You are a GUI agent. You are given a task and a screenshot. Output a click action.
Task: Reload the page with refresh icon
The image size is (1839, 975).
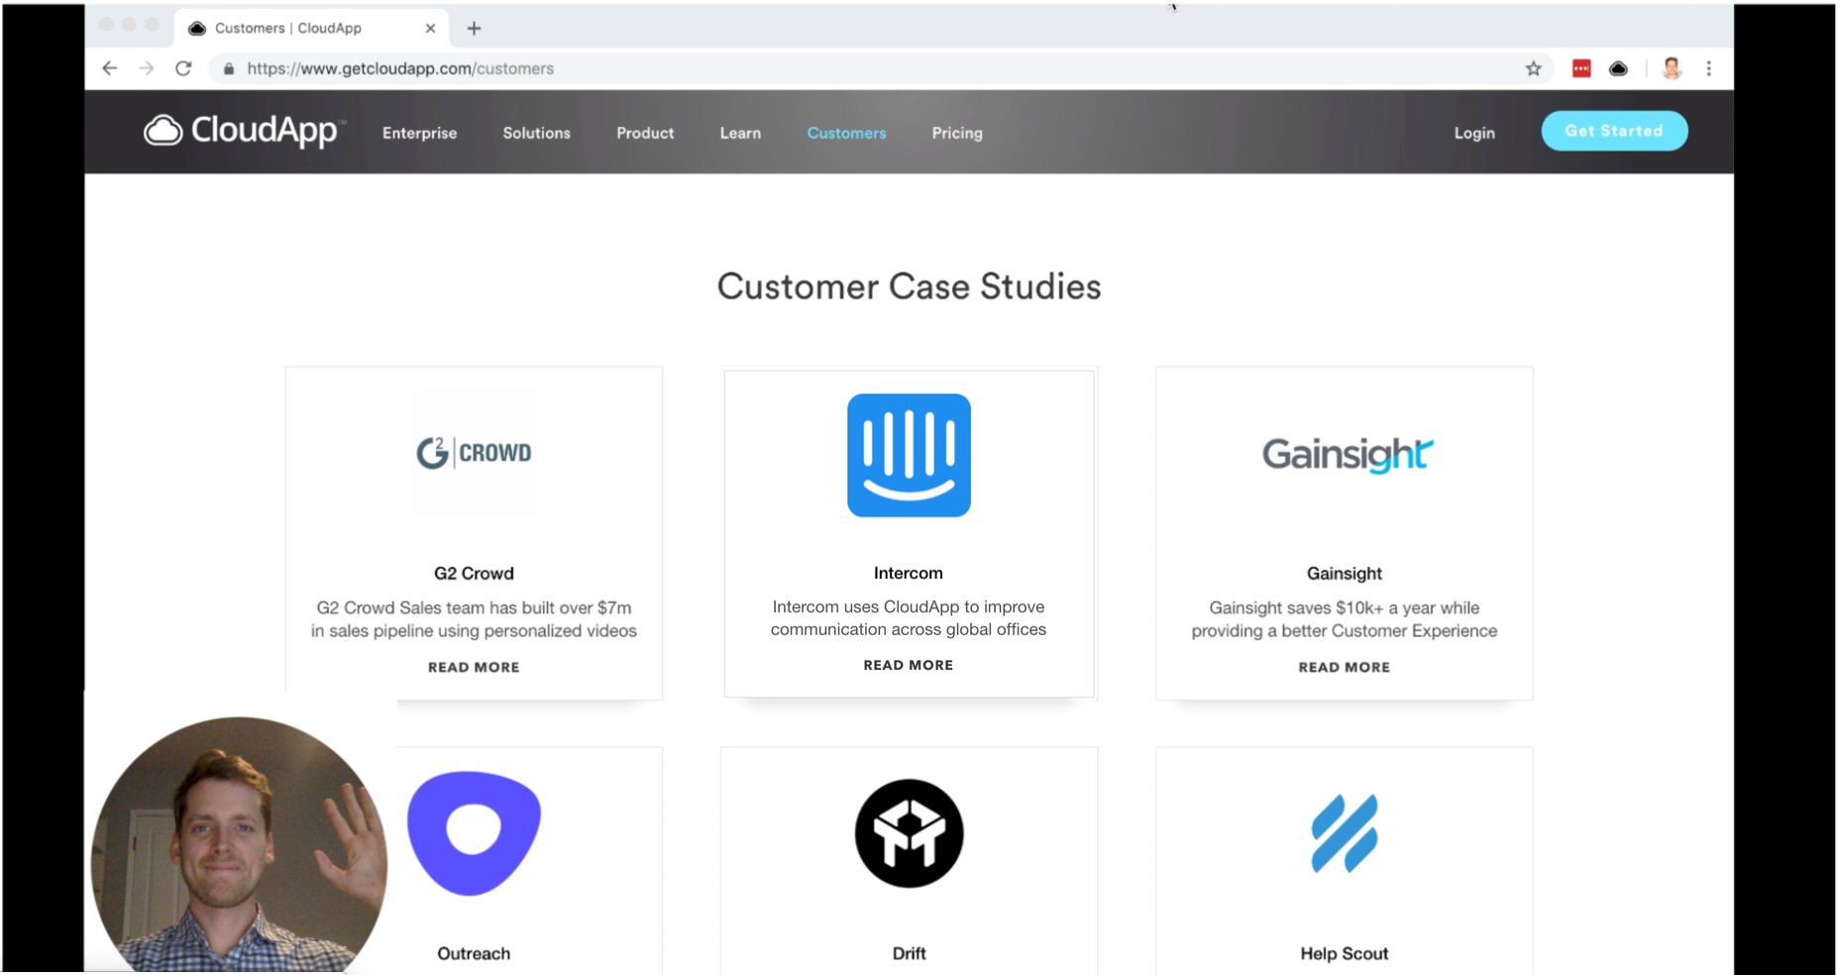183,68
